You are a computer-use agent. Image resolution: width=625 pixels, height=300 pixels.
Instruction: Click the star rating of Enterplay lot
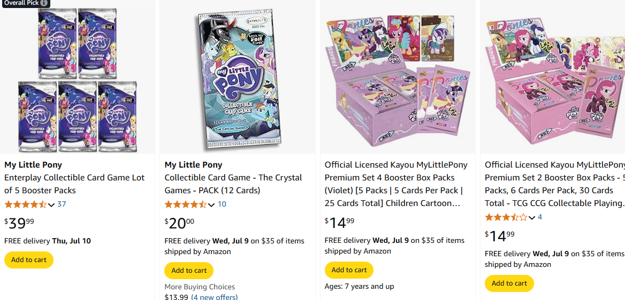click(x=26, y=204)
